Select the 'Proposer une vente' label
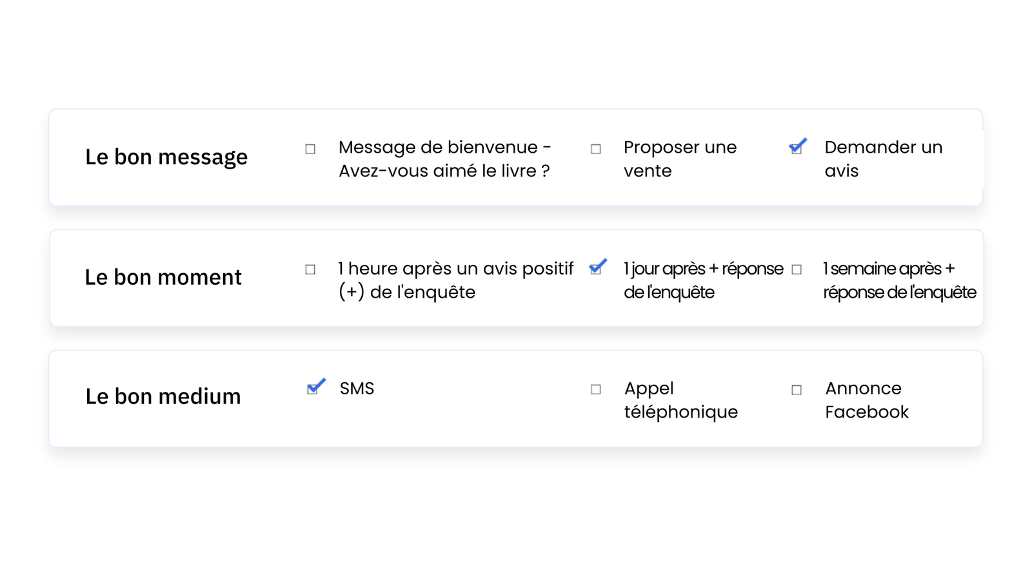Viewport: 1032px width, 580px height. click(679, 159)
